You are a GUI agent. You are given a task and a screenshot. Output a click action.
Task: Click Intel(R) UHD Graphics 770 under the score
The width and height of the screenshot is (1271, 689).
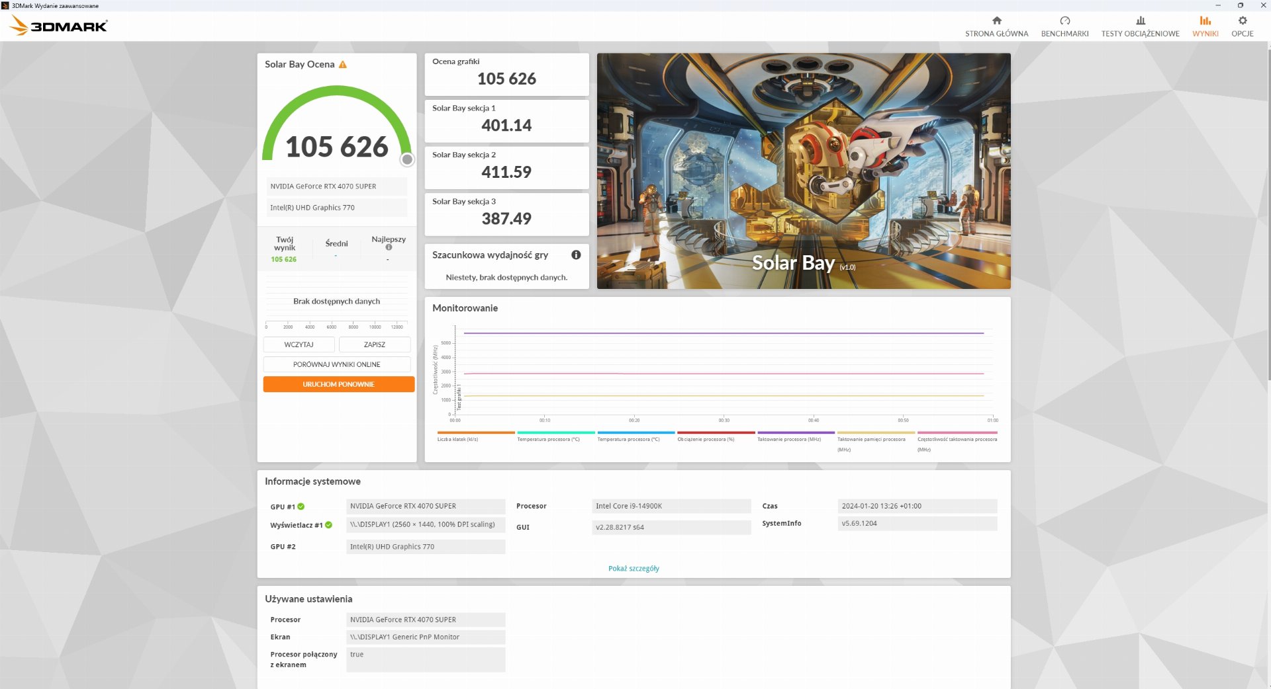337,208
